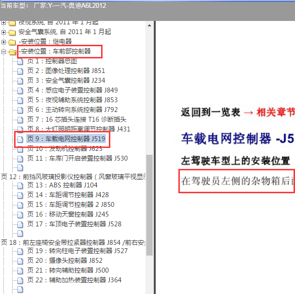Image resolution: width=295 pixels, height=294 pixels.
Task: Click the 继电器 folder icon
Action: click(x=12, y=42)
